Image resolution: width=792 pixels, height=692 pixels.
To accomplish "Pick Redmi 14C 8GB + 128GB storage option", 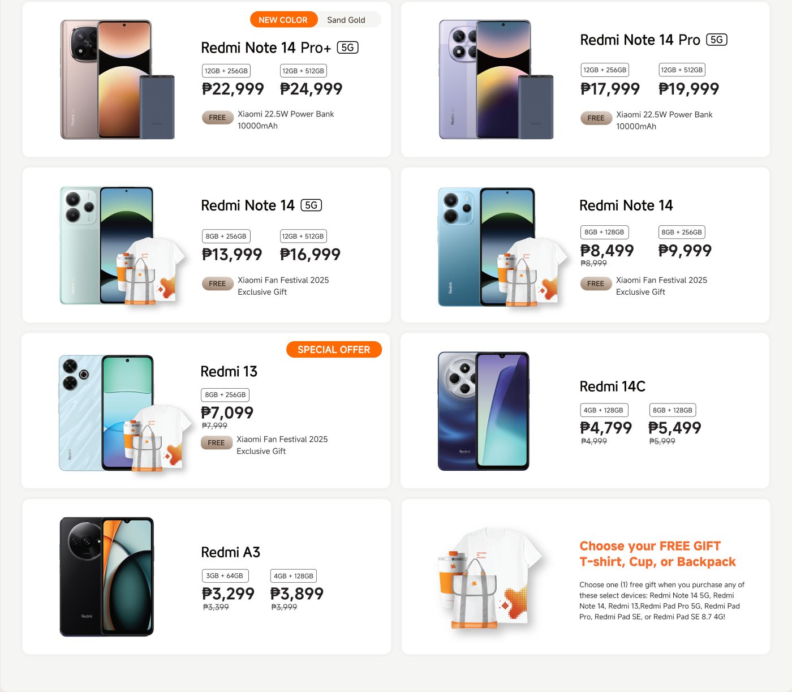I will (672, 410).
